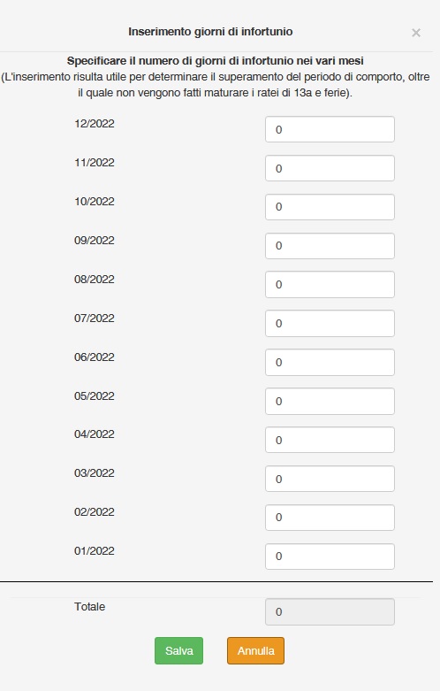Screen dimensions: 440x691
Task: Activate the 06/2022 days input field
Action: click(330, 362)
